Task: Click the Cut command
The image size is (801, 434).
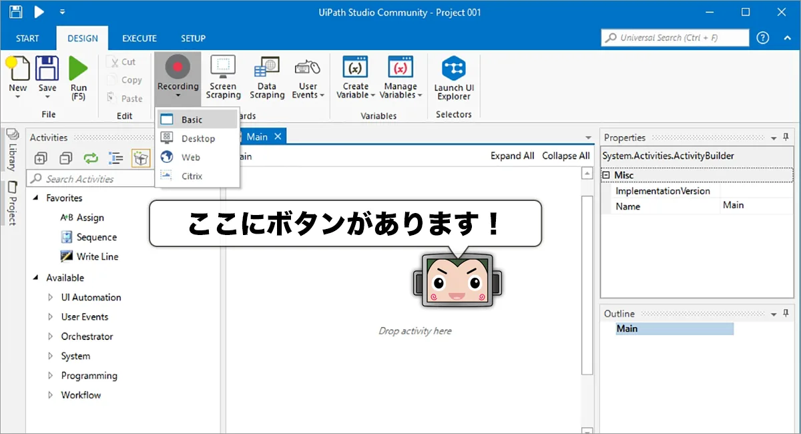Action: tap(121, 61)
